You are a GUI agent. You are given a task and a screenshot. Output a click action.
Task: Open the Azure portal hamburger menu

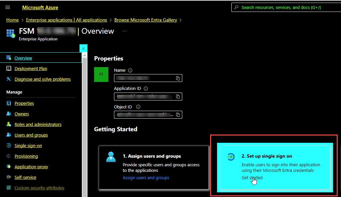[8, 7]
